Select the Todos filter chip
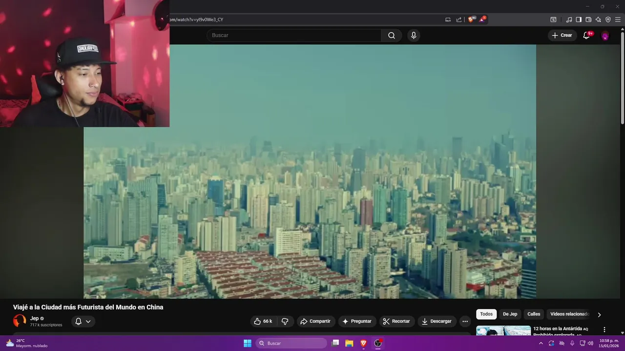Viewport: 625px width, 351px height. coord(486,314)
